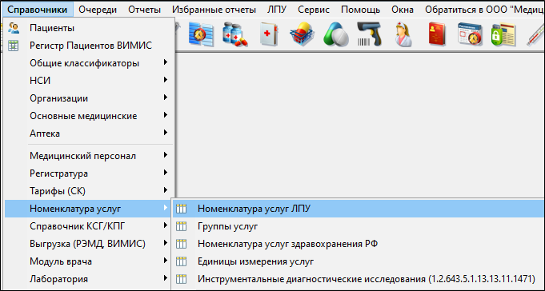Open Группы услуг submenu item

359,226
